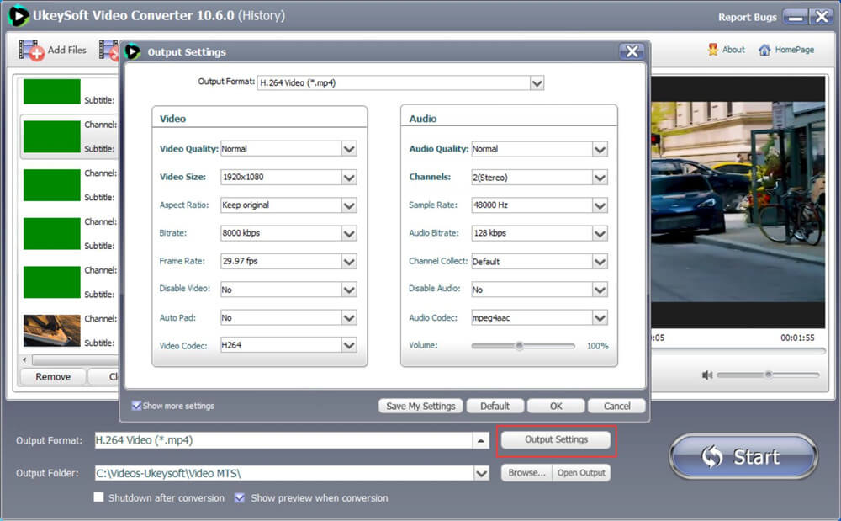Click the Output Settings button
The height and width of the screenshot is (521, 841).
click(x=556, y=439)
